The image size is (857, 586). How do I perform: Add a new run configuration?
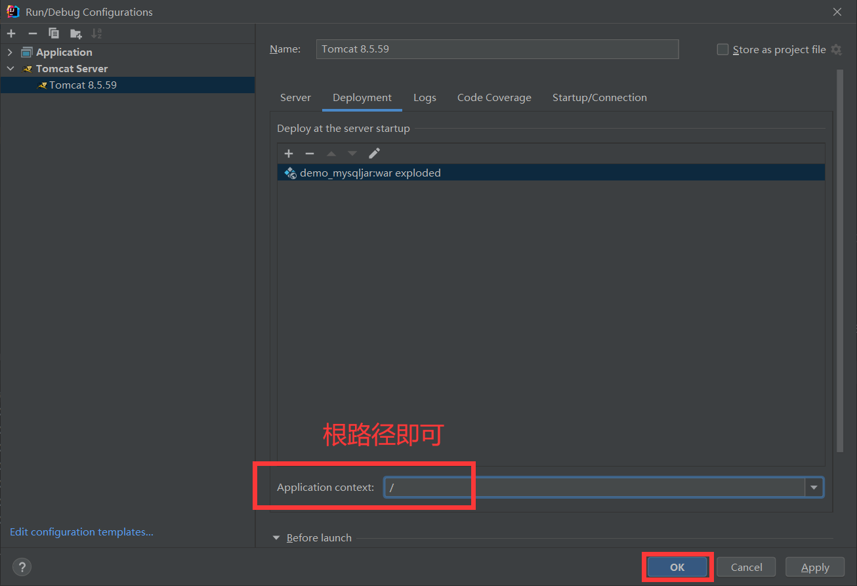point(11,33)
